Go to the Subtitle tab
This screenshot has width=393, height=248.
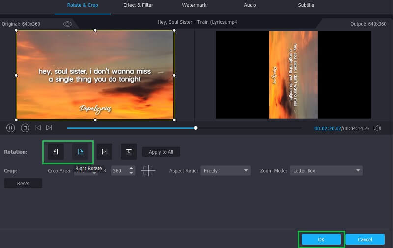306,5
